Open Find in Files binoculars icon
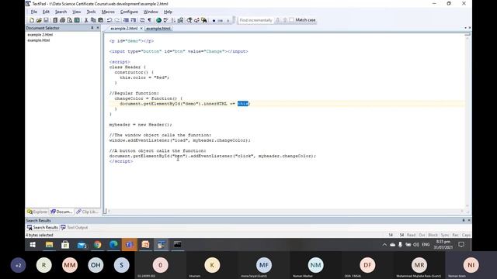The width and height of the screenshot is (497, 279). tap(203, 20)
